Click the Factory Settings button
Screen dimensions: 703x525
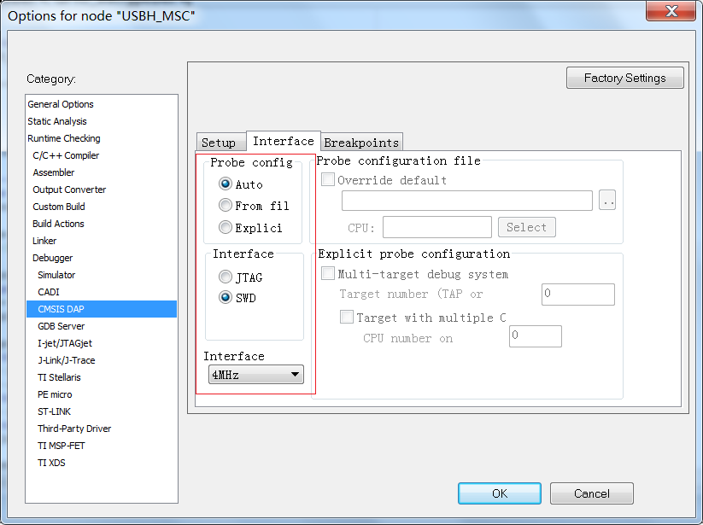[x=625, y=78]
